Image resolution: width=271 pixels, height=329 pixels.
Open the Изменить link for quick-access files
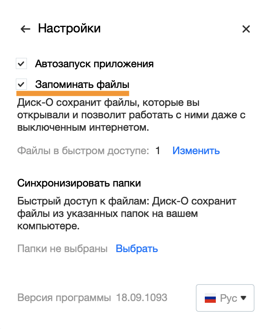click(196, 151)
